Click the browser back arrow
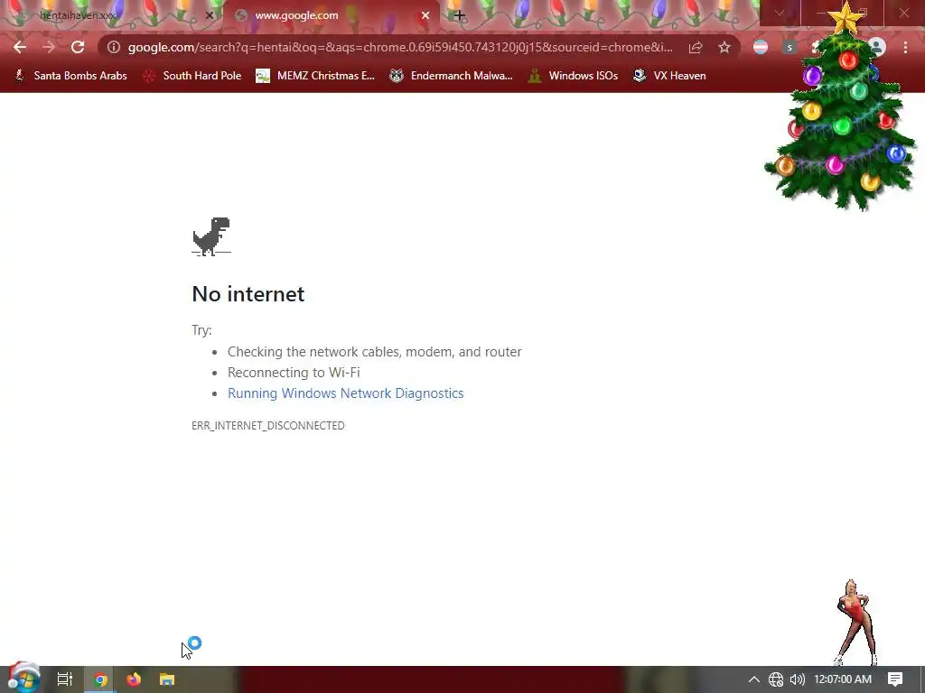The image size is (925, 693). [x=20, y=47]
